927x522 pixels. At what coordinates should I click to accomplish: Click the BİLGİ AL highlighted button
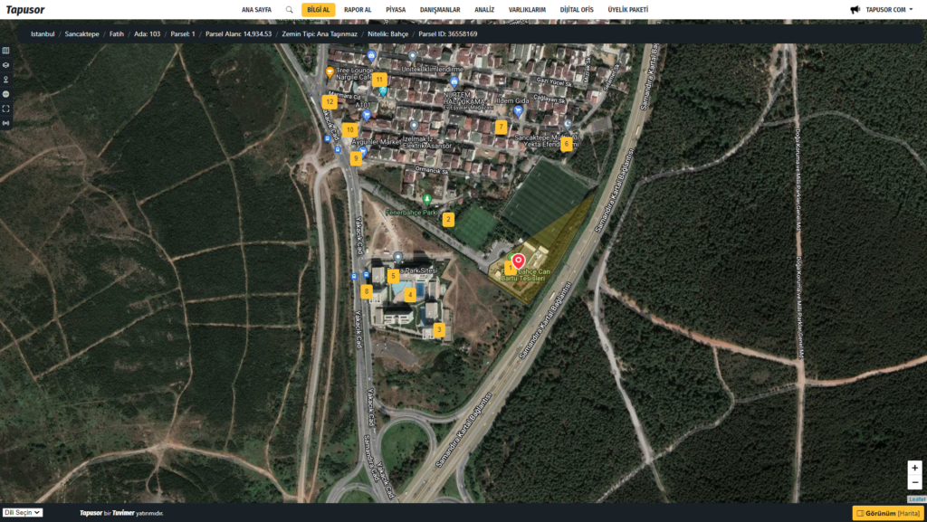(319, 10)
